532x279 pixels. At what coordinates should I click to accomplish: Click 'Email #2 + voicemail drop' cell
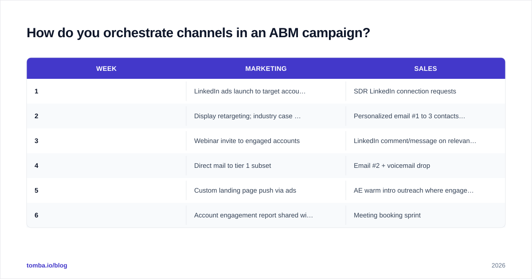click(x=426, y=166)
